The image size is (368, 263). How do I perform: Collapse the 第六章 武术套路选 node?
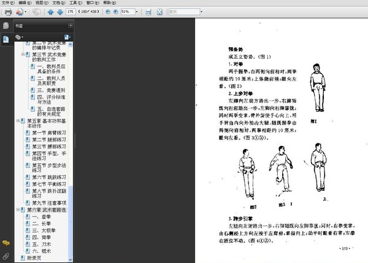(x=18, y=210)
